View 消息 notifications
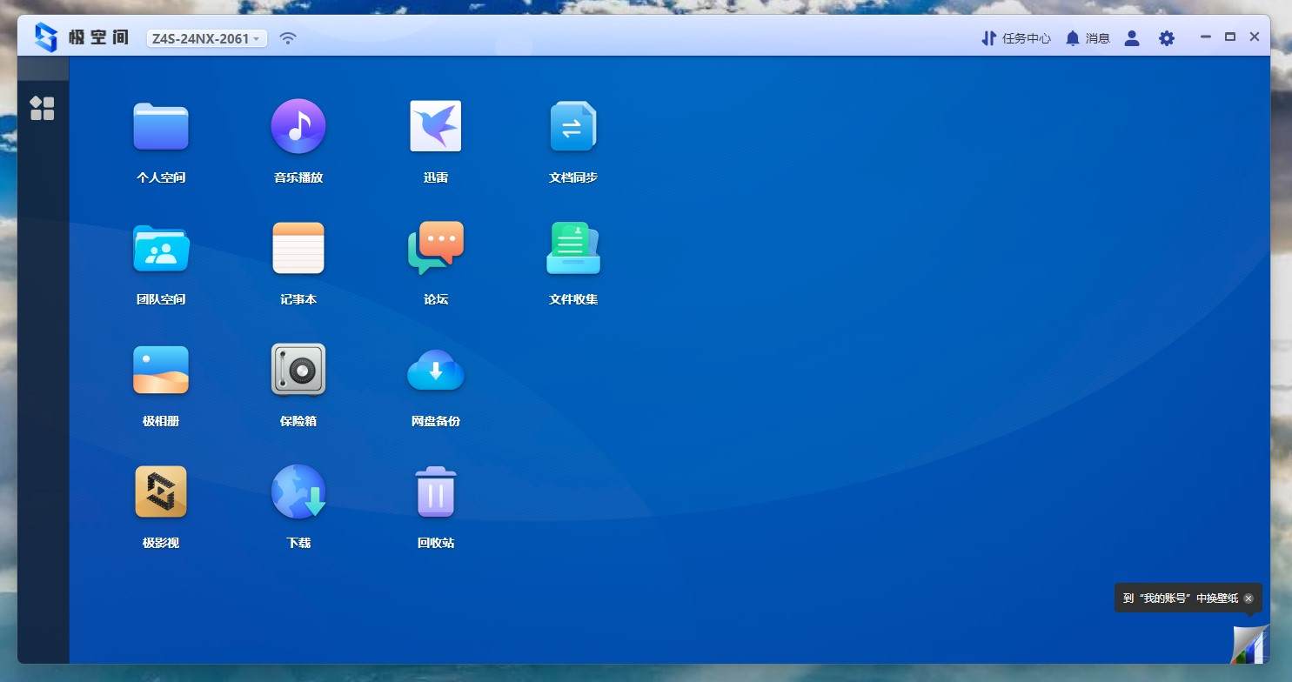This screenshot has height=682, width=1292. 1088,38
